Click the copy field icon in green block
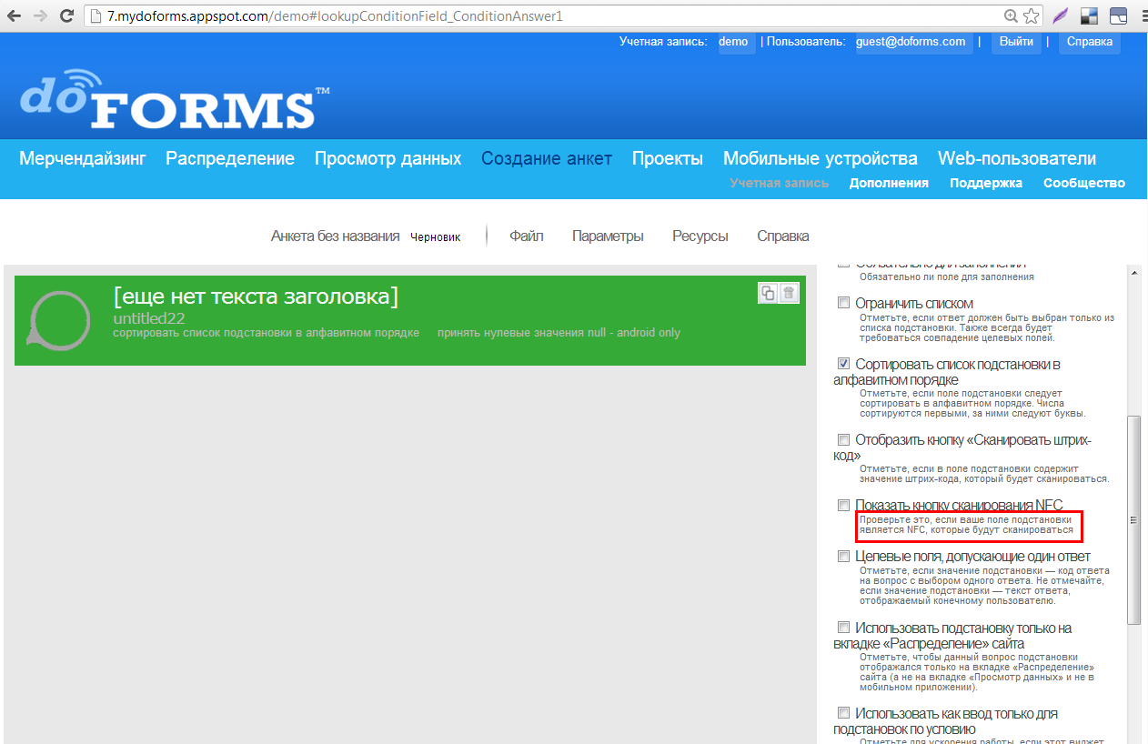 [x=769, y=292]
